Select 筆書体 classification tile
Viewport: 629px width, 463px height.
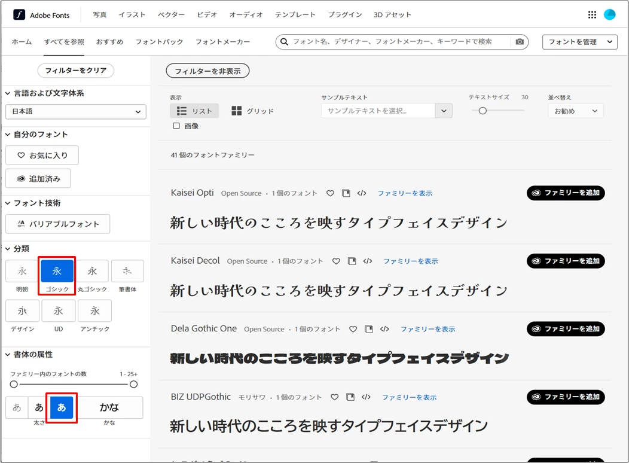click(x=127, y=271)
